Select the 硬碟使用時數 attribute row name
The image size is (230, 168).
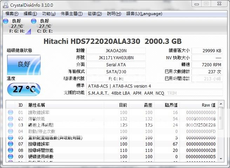[x=41, y=157]
